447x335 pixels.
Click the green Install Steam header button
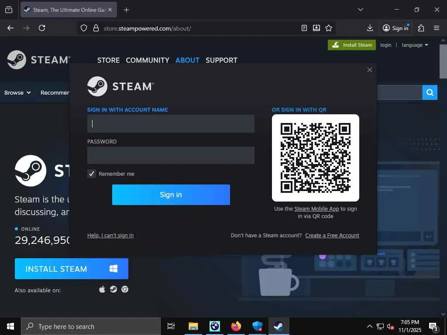352,45
